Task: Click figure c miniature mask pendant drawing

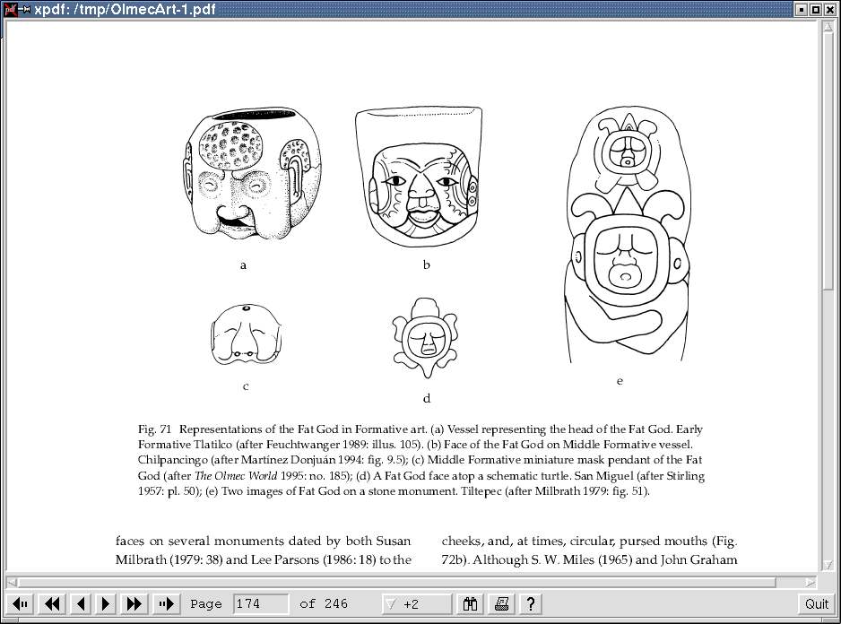Action: click(x=247, y=334)
